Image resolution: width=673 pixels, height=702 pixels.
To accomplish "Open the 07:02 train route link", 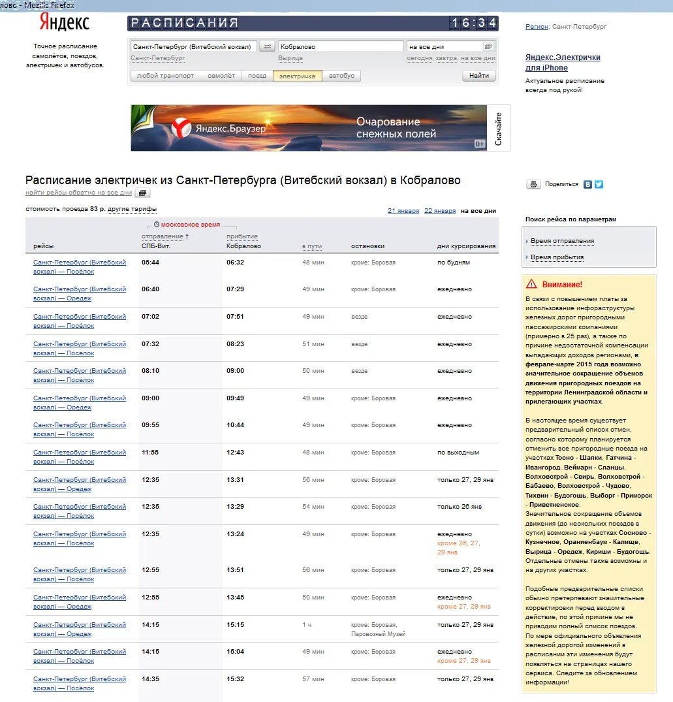I will point(80,321).
